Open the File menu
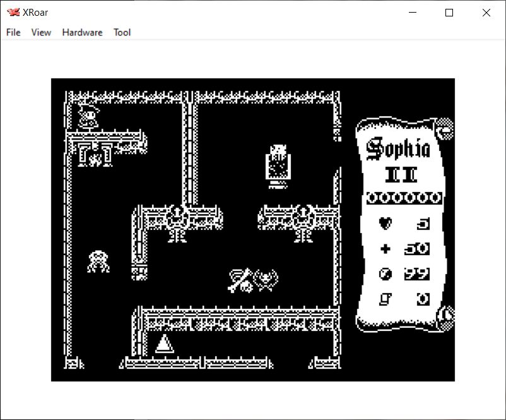Image resolution: width=506 pixels, height=420 pixels. (13, 32)
